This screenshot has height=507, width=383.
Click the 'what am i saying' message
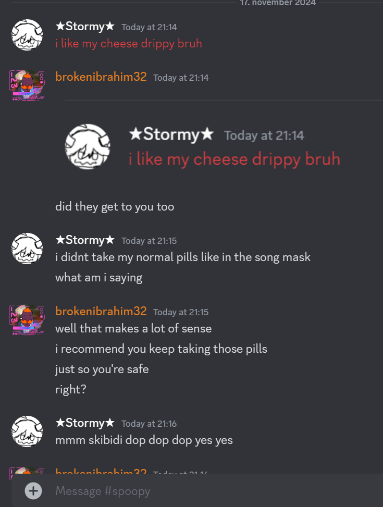tap(98, 278)
